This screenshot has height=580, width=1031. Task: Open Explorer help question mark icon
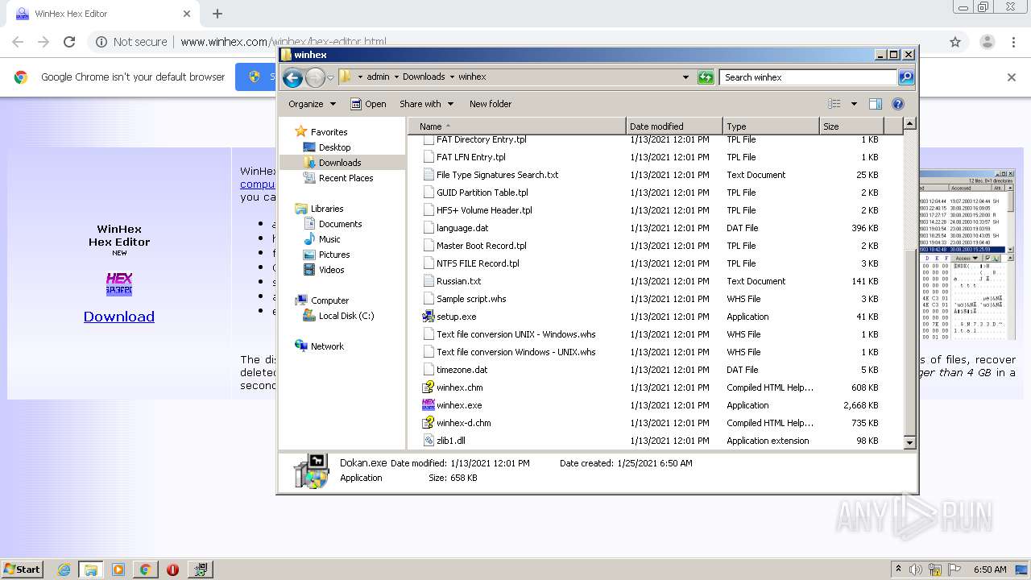pyautogui.click(x=898, y=104)
